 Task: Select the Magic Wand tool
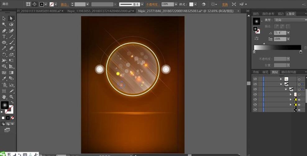pyautogui.click(x=4, y=24)
